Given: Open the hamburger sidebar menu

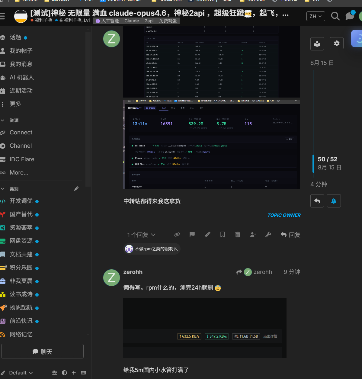Looking at the screenshot, I should point(2,16).
